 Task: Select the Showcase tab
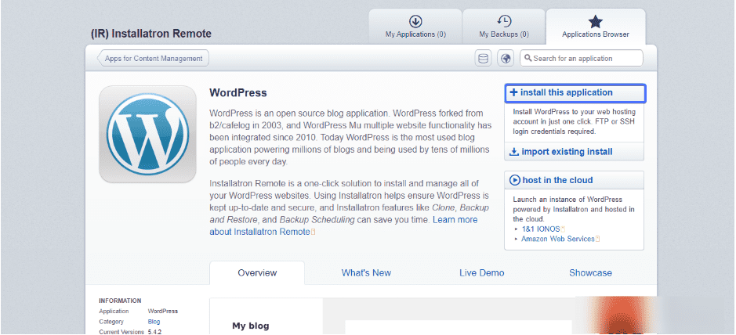coord(590,272)
